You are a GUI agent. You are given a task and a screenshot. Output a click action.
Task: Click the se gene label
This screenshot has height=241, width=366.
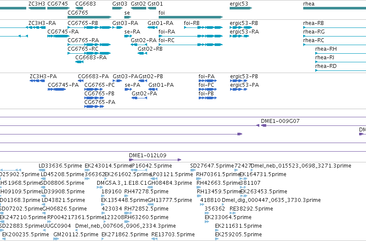point(127,12)
